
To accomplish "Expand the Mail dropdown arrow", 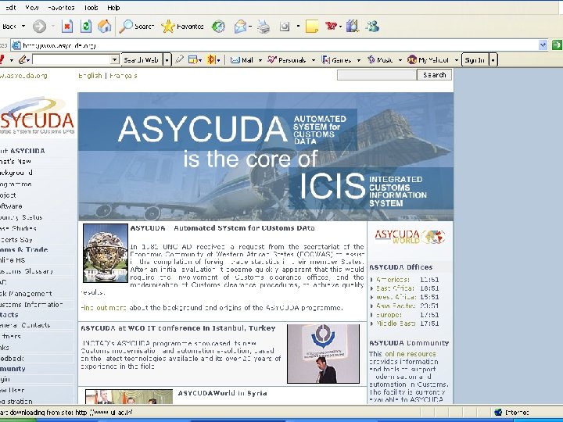I will pos(260,60).
